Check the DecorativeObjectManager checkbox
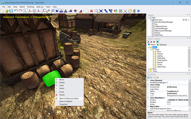The height and width of the screenshot is (119, 191). click(x=153, y=22)
